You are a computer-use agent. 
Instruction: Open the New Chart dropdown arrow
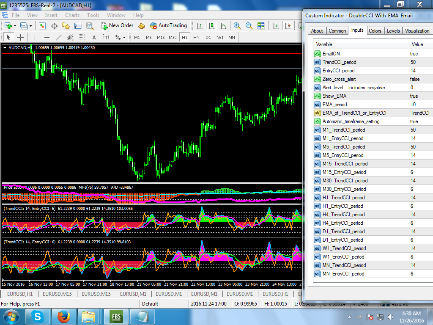[15, 26]
